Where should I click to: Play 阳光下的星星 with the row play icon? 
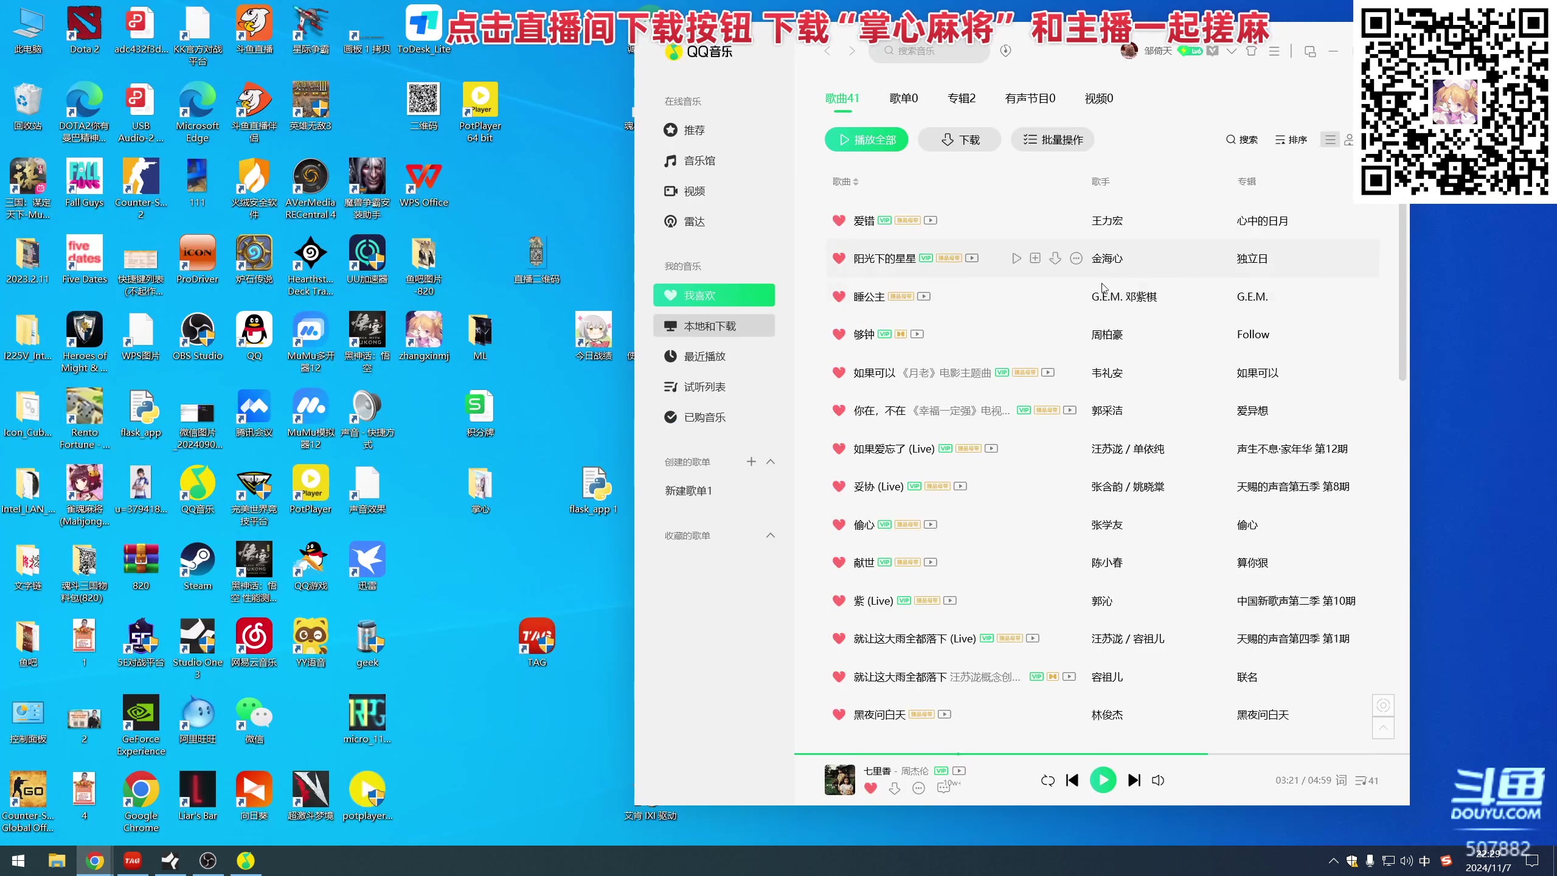pos(1016,259)
